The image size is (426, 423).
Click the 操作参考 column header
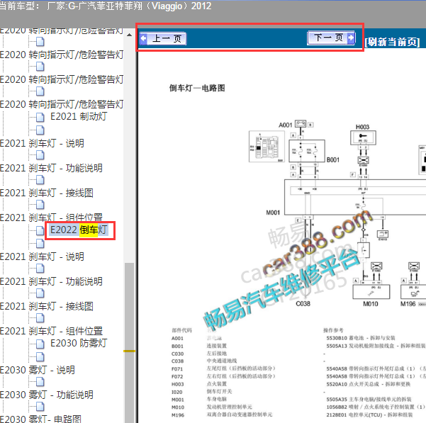[x=333, y=330]
